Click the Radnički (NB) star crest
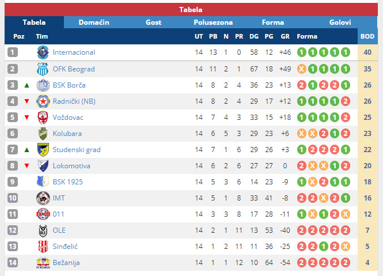Image resolution: width=383 pixels, height=276 pixels. pos(43,101)
